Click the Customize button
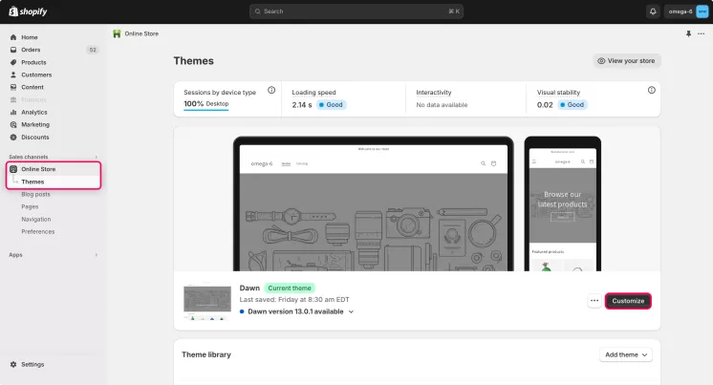This screenshot has height=385, width=713. click(x=628, y=301)
